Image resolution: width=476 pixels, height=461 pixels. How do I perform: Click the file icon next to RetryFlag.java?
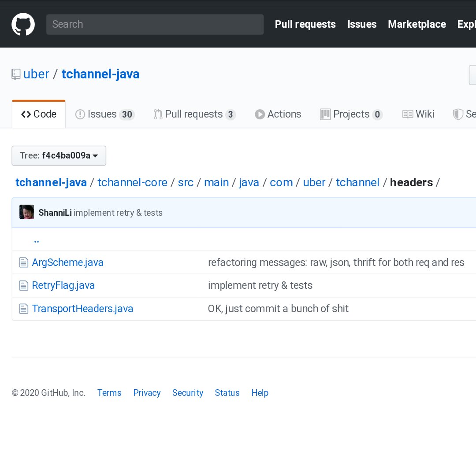tap(24, 285)
